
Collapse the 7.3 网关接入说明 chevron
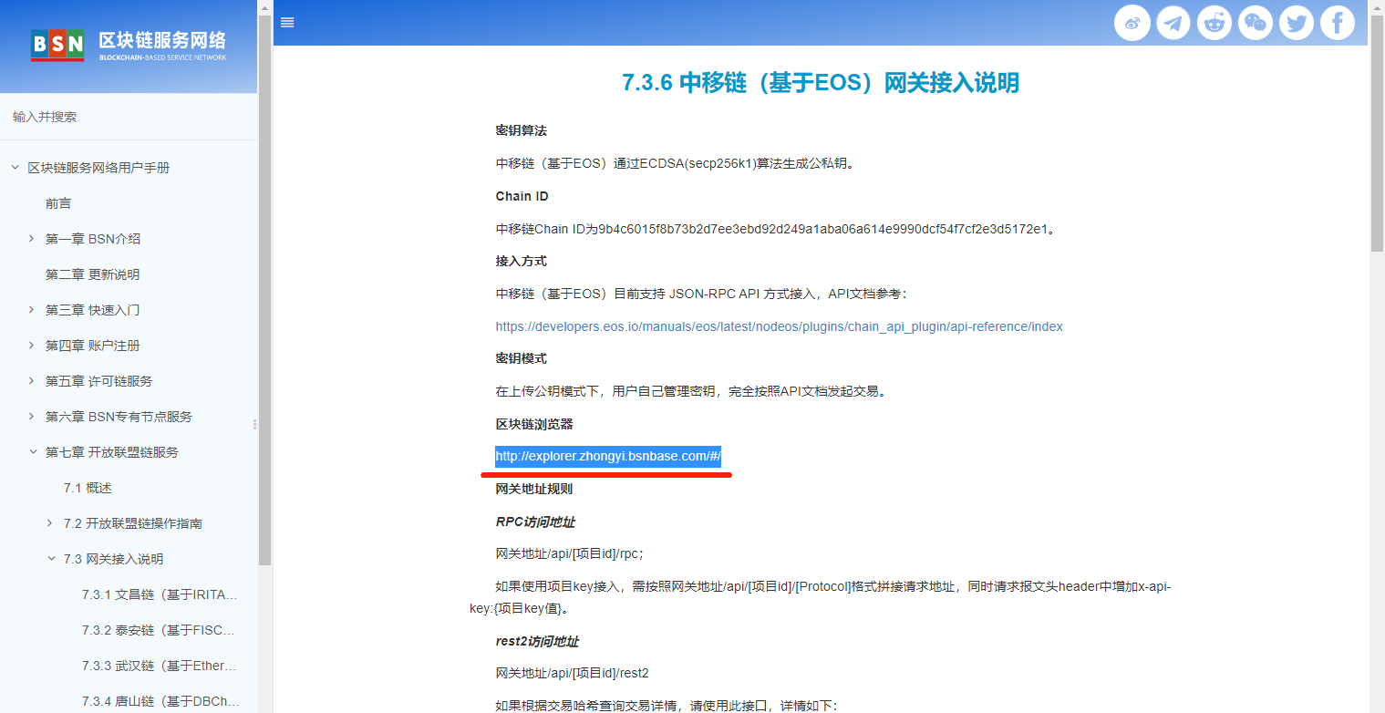[51, 559]
